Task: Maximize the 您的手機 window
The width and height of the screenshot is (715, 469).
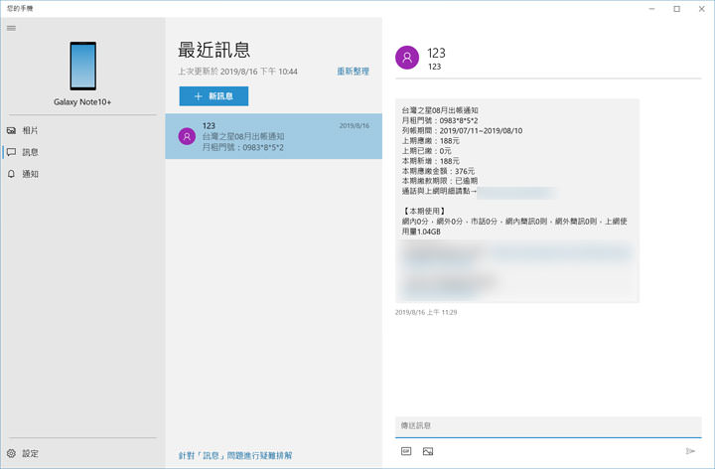Action: tap(676, 9)
